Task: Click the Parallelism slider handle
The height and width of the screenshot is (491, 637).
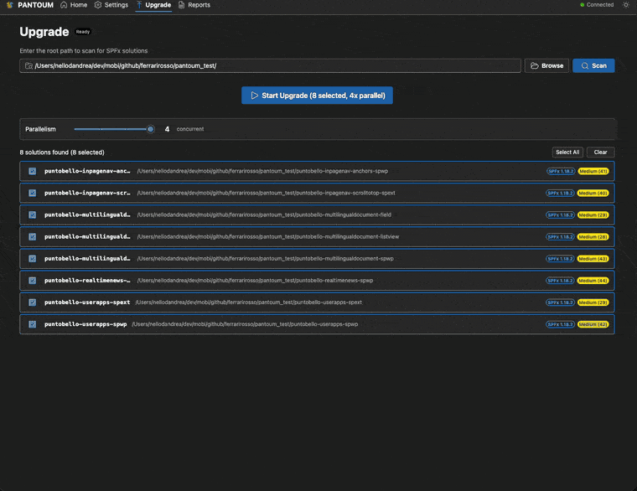Action: tap(150, 129)
